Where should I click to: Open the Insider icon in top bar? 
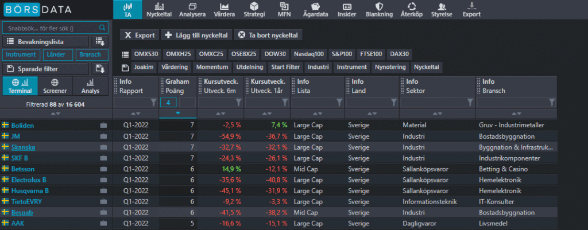346,10
